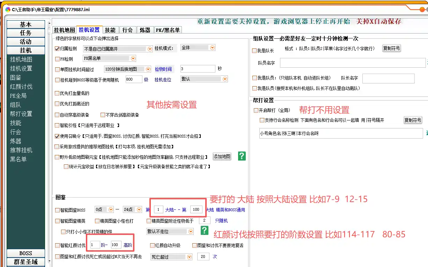Select PK全局 in the sidebar list
This screenshot has height=267, width=428.
point(18,96)
